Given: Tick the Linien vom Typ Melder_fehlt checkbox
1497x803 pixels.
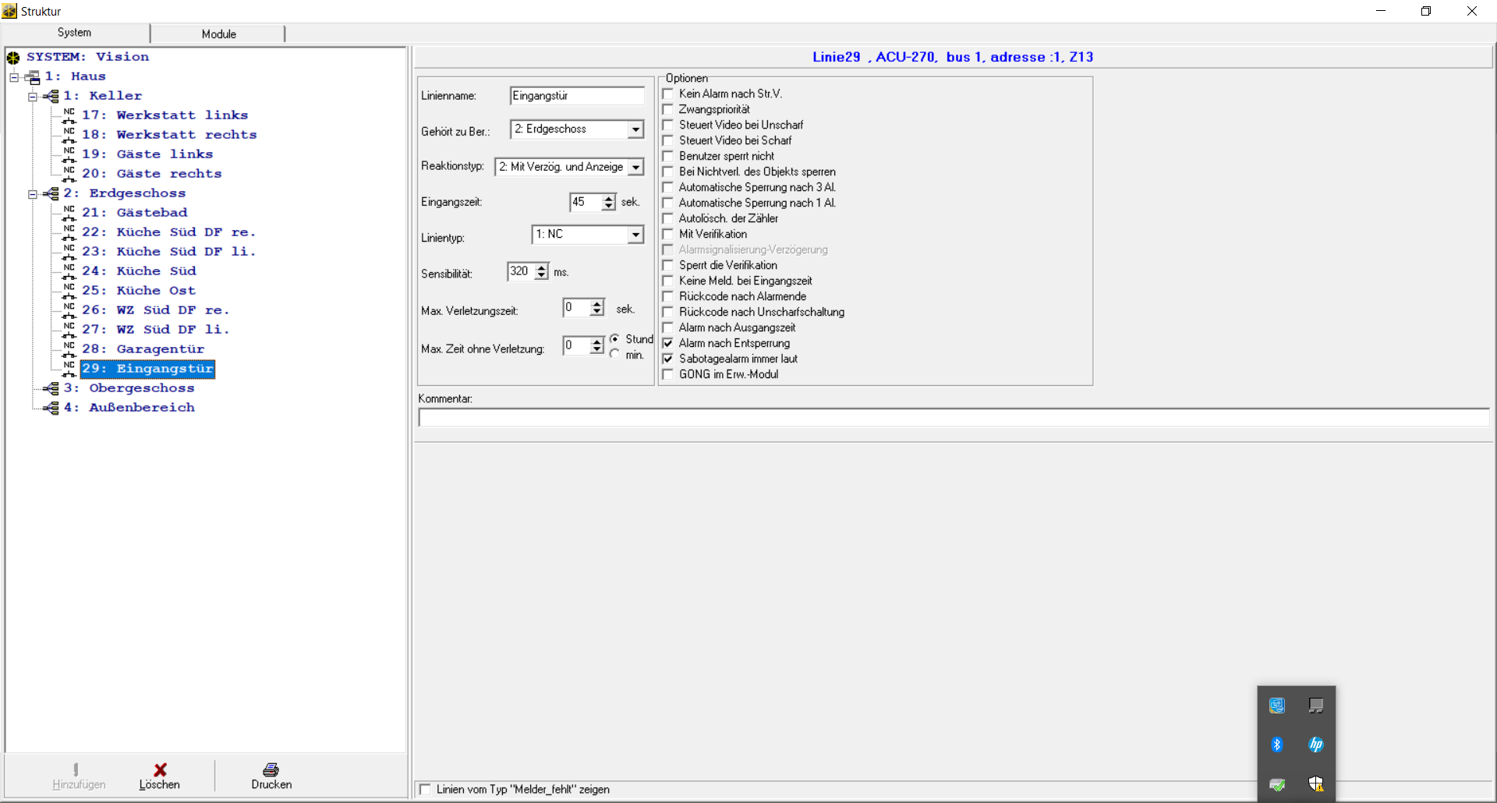Looking at the screenshot, I should [x=425, y=789].
